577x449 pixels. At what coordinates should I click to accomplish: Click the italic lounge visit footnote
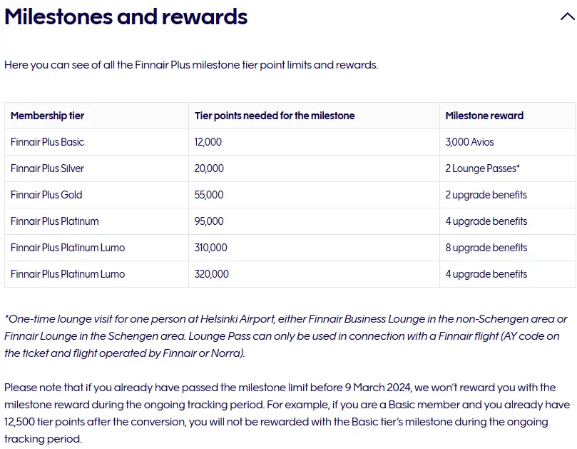pos(285,336)
